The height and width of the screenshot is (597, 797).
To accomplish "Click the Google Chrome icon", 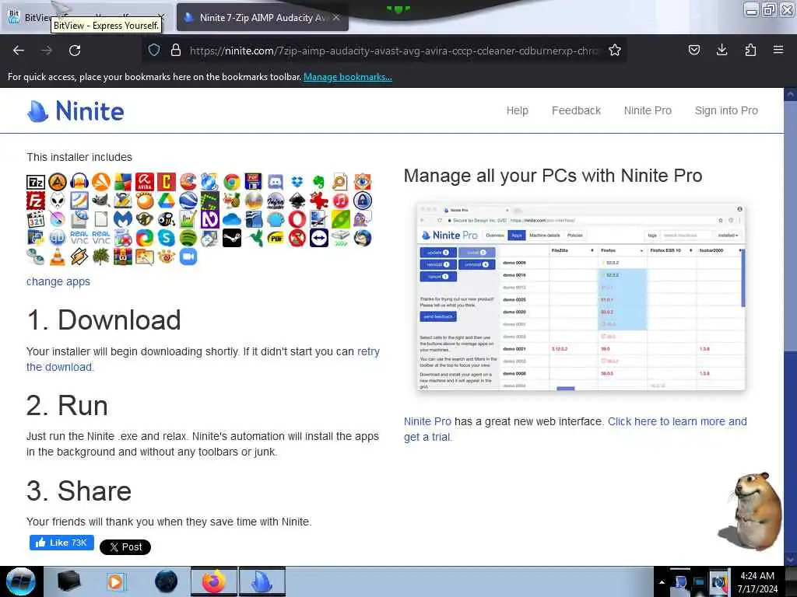I will (232, 182).
